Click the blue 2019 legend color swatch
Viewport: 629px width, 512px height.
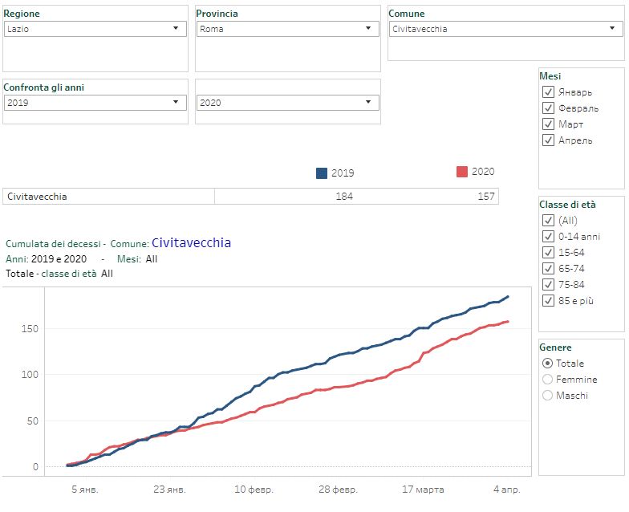coord(322,173)
